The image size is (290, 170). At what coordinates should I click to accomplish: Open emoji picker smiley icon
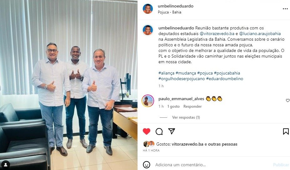point(147,165)
